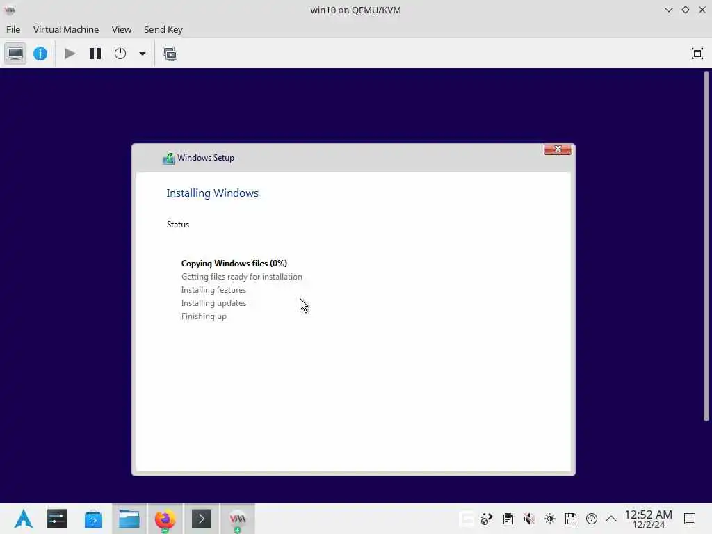Run the virtual machine
This screenshot has height=534, width=712.
tap(70, 54)
